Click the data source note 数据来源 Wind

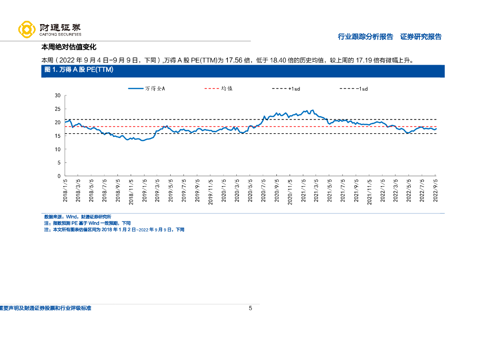(x=78, y=217)
